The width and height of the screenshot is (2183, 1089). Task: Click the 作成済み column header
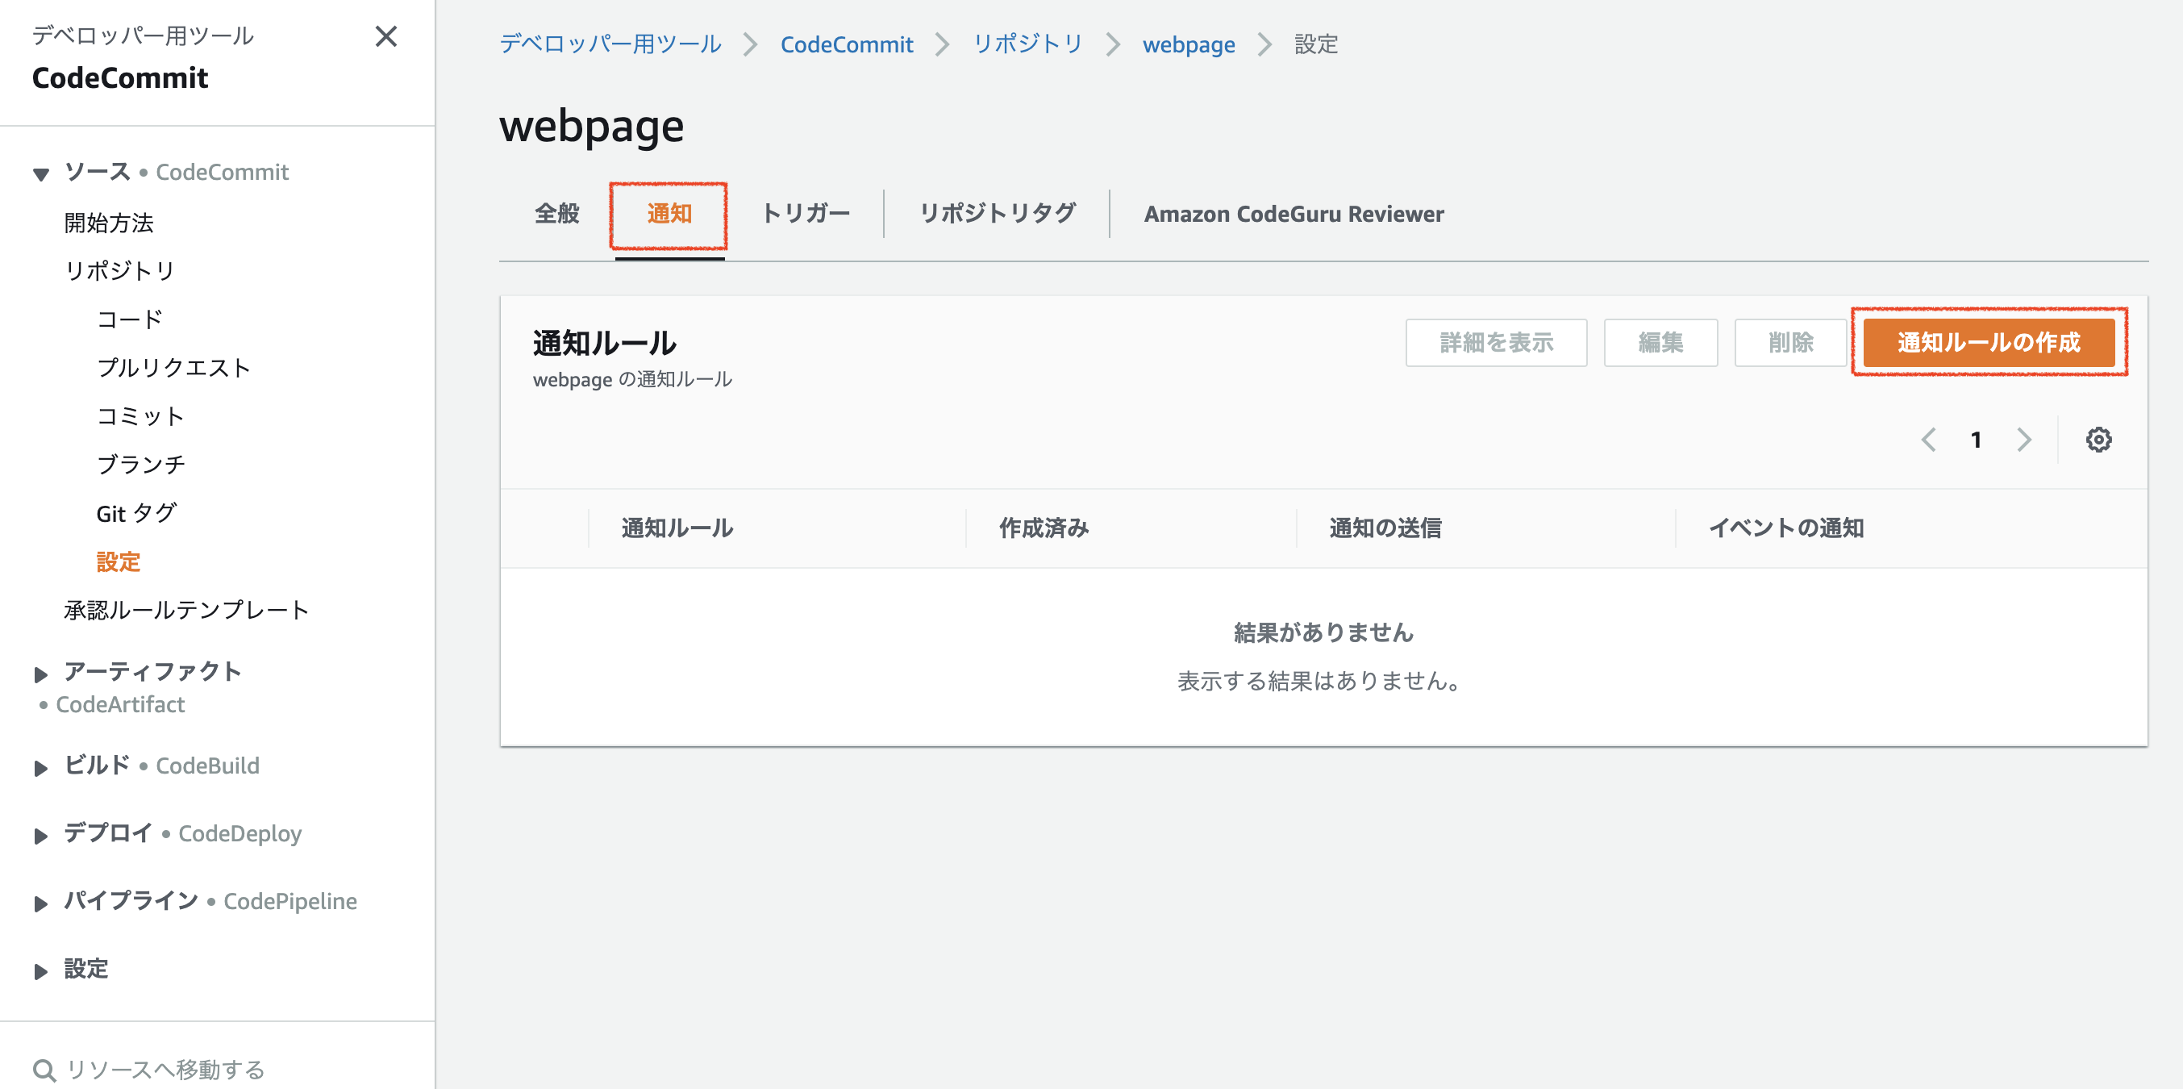pos(1044,528)
